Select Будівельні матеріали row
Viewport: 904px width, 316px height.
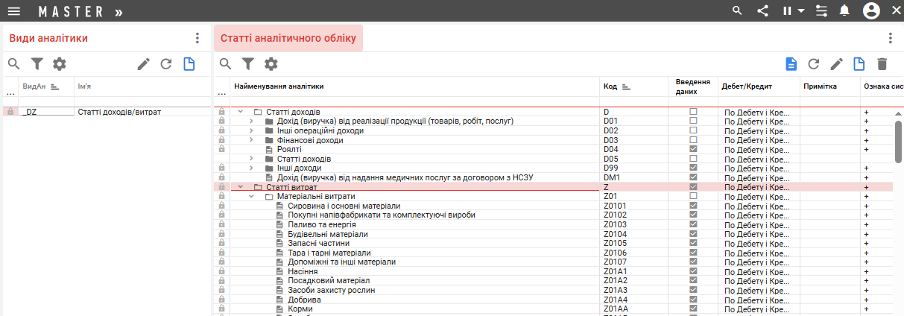pos(554,234)
